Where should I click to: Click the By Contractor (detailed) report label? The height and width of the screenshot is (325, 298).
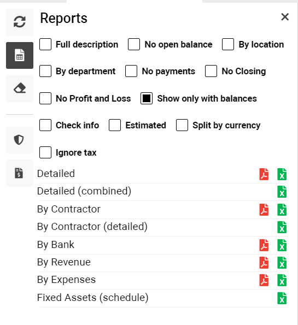pos(92,227)
